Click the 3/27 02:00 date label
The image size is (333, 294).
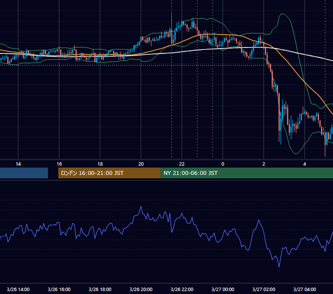pos(264,289)
